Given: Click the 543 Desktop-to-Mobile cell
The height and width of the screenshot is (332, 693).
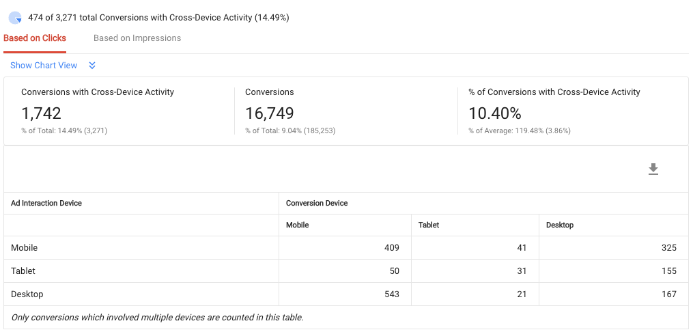Looking at the screenshot, I should pyautogui.click(x=345, y=294).
